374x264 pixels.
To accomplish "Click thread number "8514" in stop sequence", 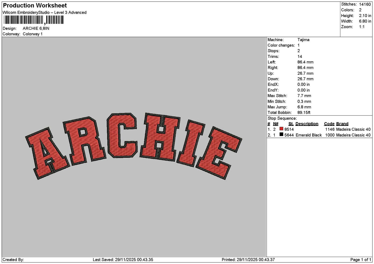I will point(289,129).
